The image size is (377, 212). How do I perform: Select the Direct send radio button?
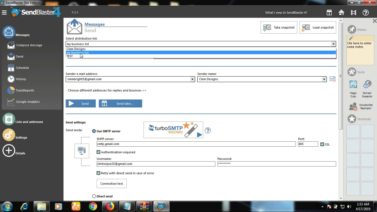tap(94, 196)
